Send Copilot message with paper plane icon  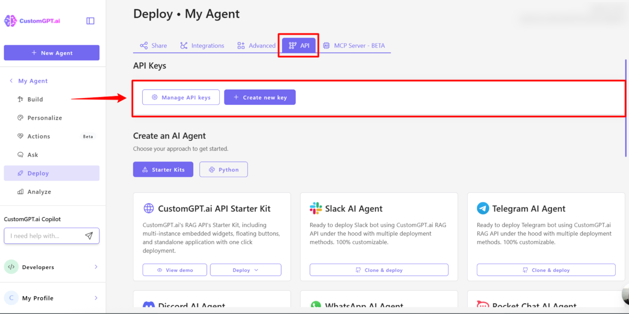89,236
